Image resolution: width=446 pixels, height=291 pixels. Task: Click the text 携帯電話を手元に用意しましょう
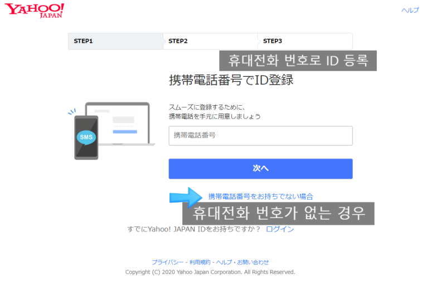click(x=215, y=116)
